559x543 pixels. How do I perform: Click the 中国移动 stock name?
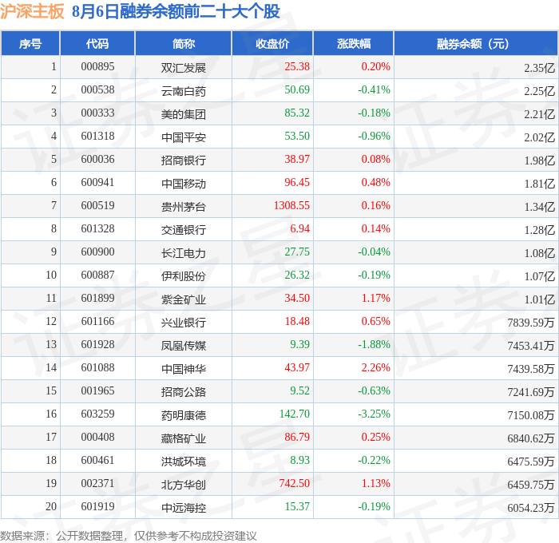[183, 183]
